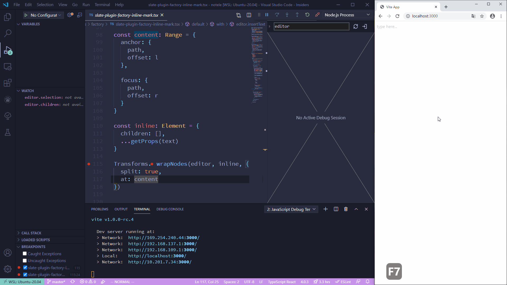Viewport: 507px width, 285px height.
Task: Open Extensions view in activity bar
Action: [8, 83]
